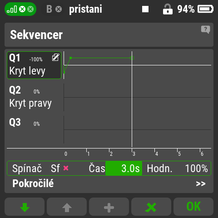Select the Q2 Kryt pravy row
218x218 pixels.
pyautogui.click(x=34, y=97)
